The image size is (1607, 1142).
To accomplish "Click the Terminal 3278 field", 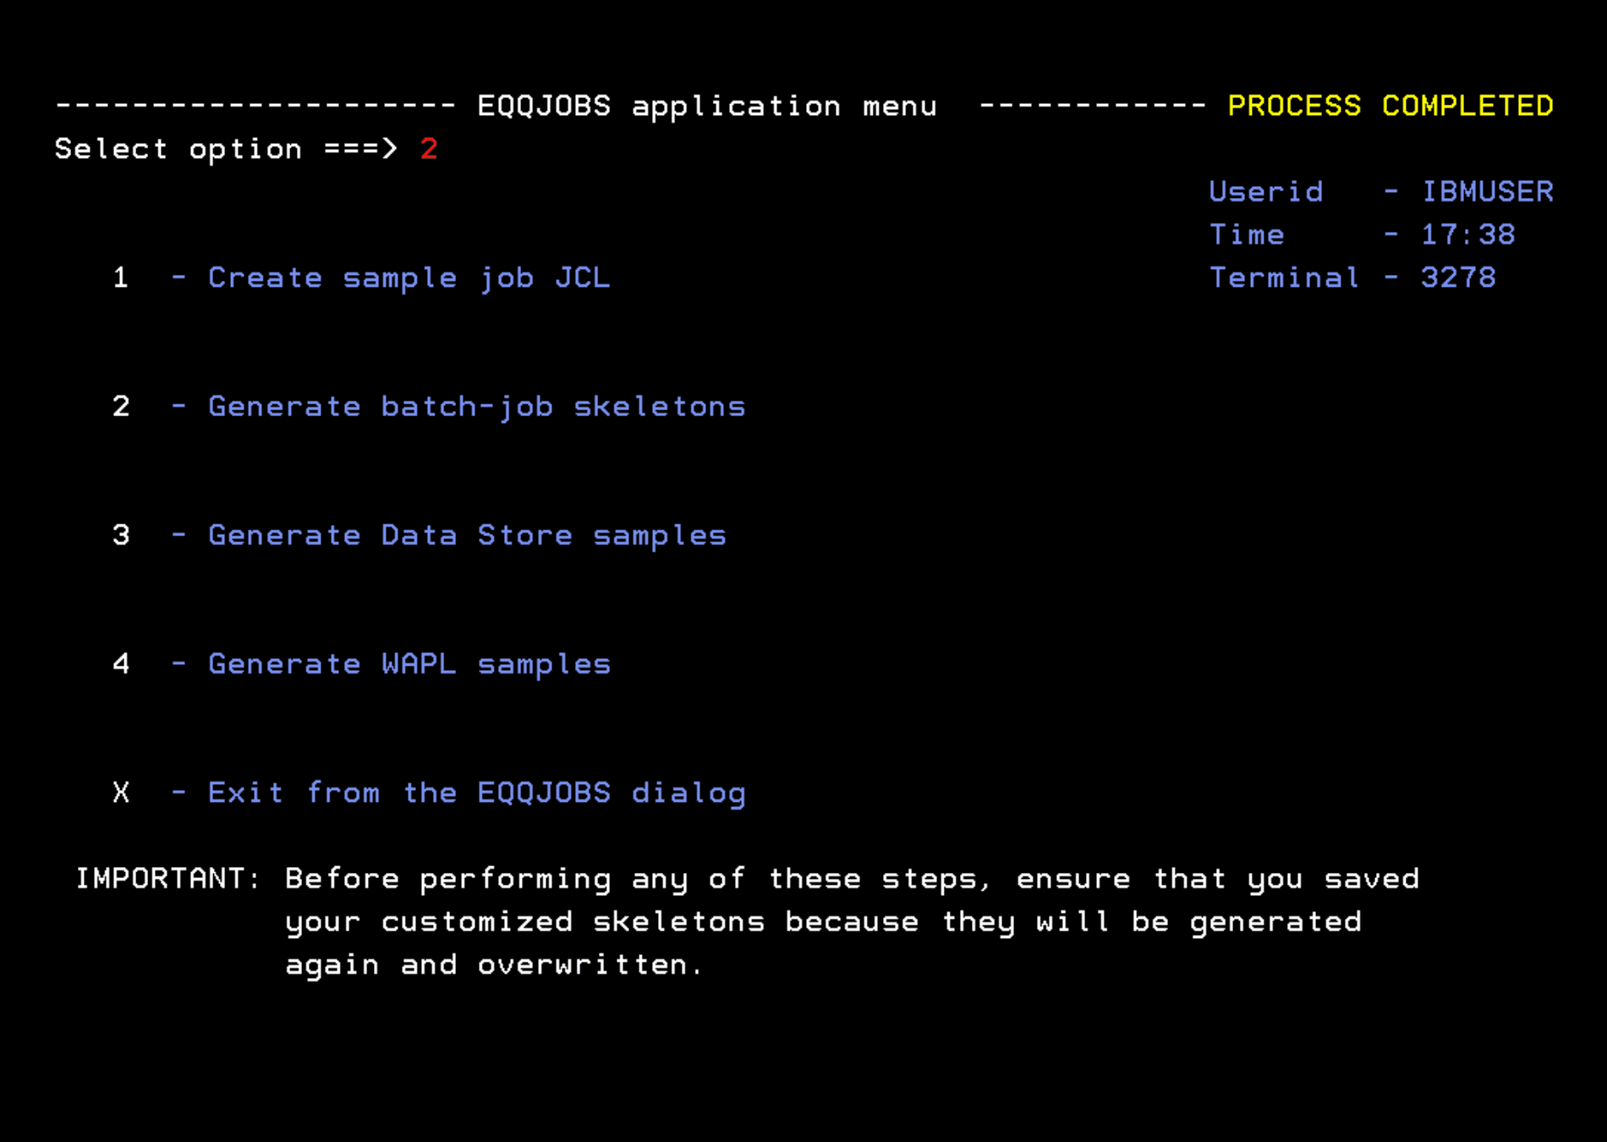I will click(1352, 277).
